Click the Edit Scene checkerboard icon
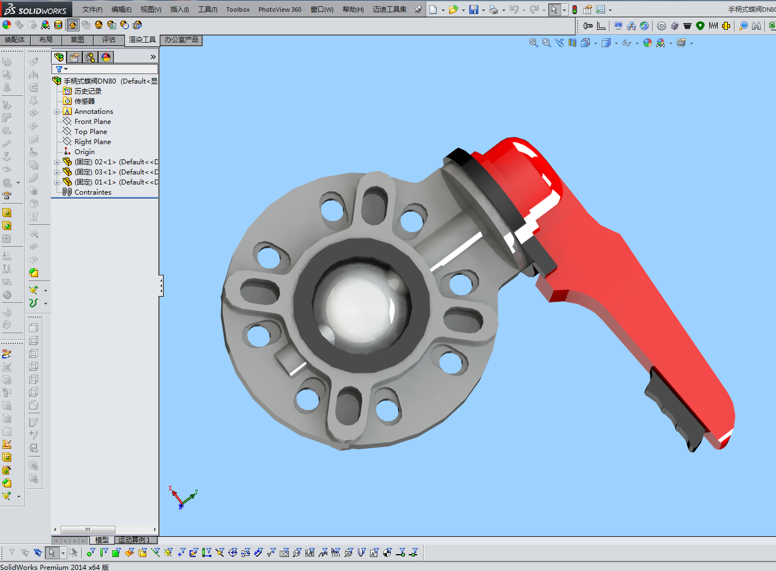This screenshot has height=571, width=776. click(x=45, y=25)
